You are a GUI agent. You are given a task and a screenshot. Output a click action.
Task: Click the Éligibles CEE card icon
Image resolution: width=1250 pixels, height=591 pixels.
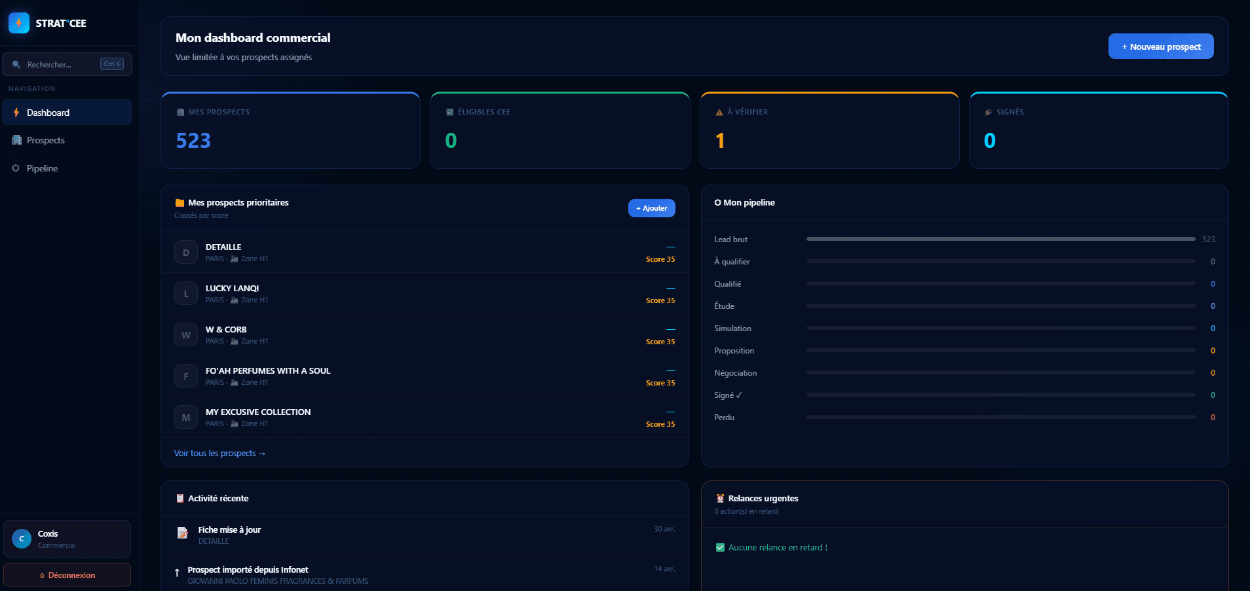(449, 113)
